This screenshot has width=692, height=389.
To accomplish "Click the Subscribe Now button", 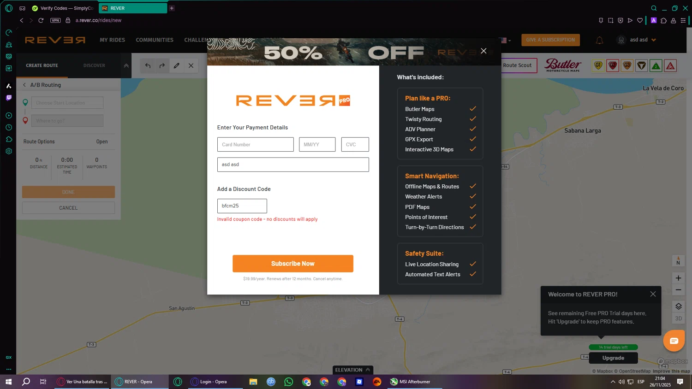I will click(x=293, y=264).
